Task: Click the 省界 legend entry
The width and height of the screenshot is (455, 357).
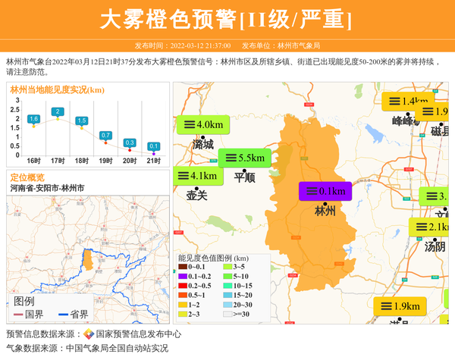Action: (73, 315)
